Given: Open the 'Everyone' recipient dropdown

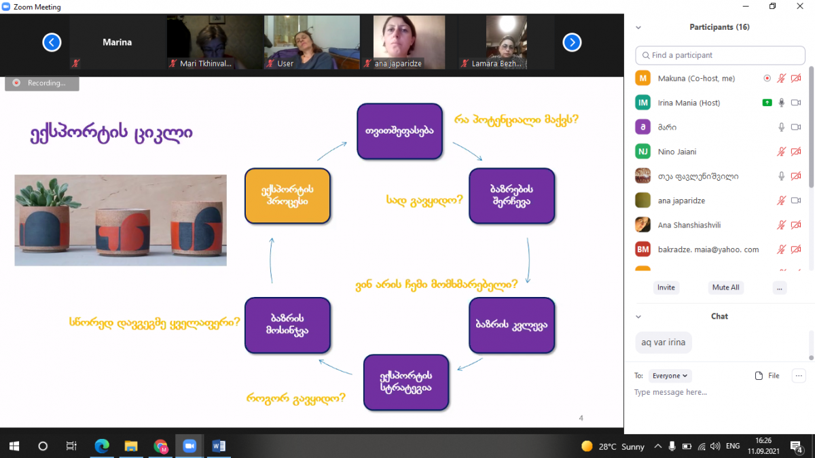Looking at the screenshot, I should click(670, 376).
